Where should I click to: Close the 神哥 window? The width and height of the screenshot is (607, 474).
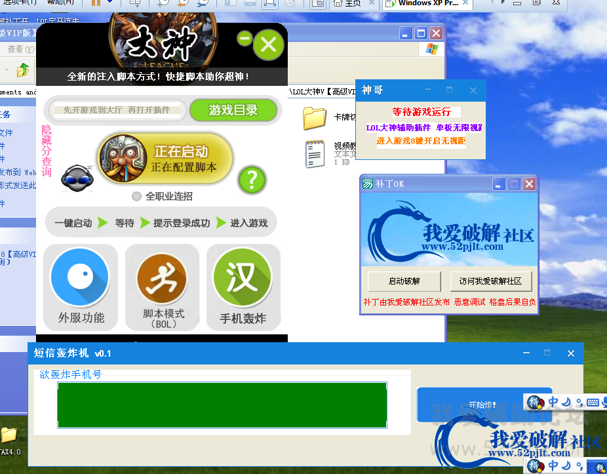coord(473,90)
